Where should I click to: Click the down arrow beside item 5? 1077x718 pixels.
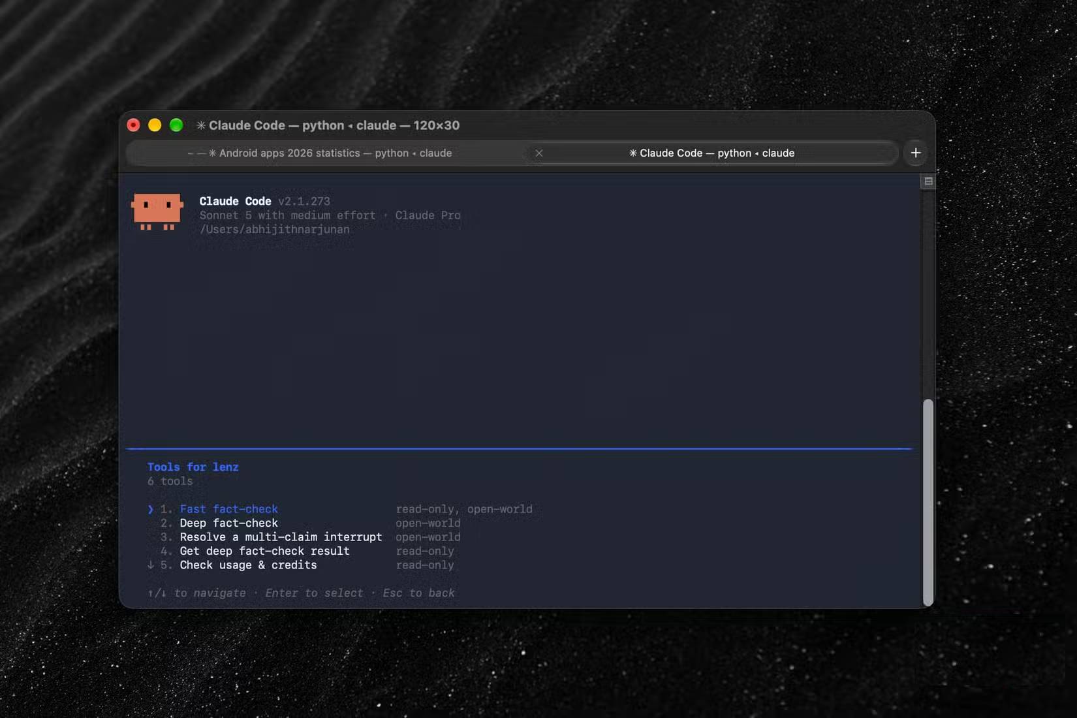point(151,565)
